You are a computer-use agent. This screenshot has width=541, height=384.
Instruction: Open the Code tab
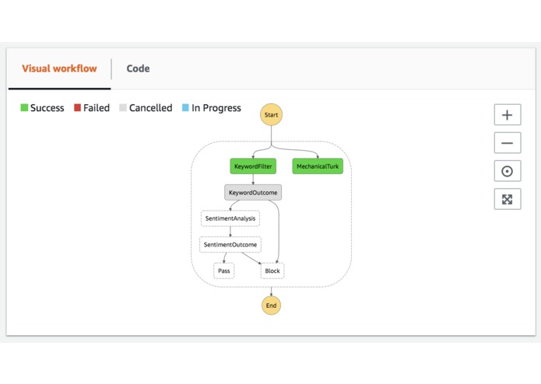pos(138,68)
